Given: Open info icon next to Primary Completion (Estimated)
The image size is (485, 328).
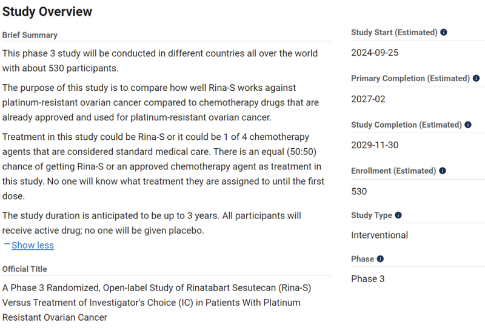Looking at the screenshot, I should 476,79.
